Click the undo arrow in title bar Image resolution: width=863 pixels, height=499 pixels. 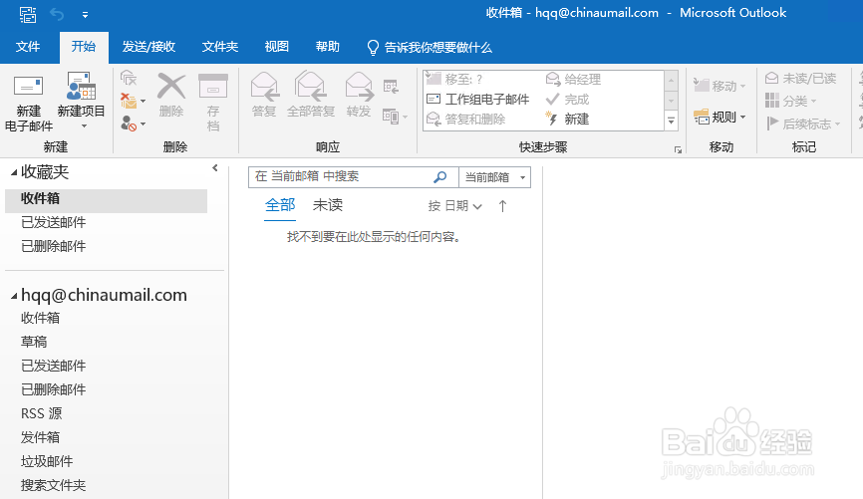57,14
